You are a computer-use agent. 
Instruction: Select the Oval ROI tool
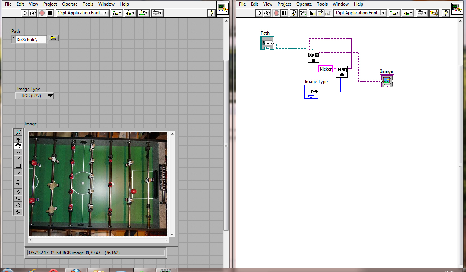tap(18, 205)
